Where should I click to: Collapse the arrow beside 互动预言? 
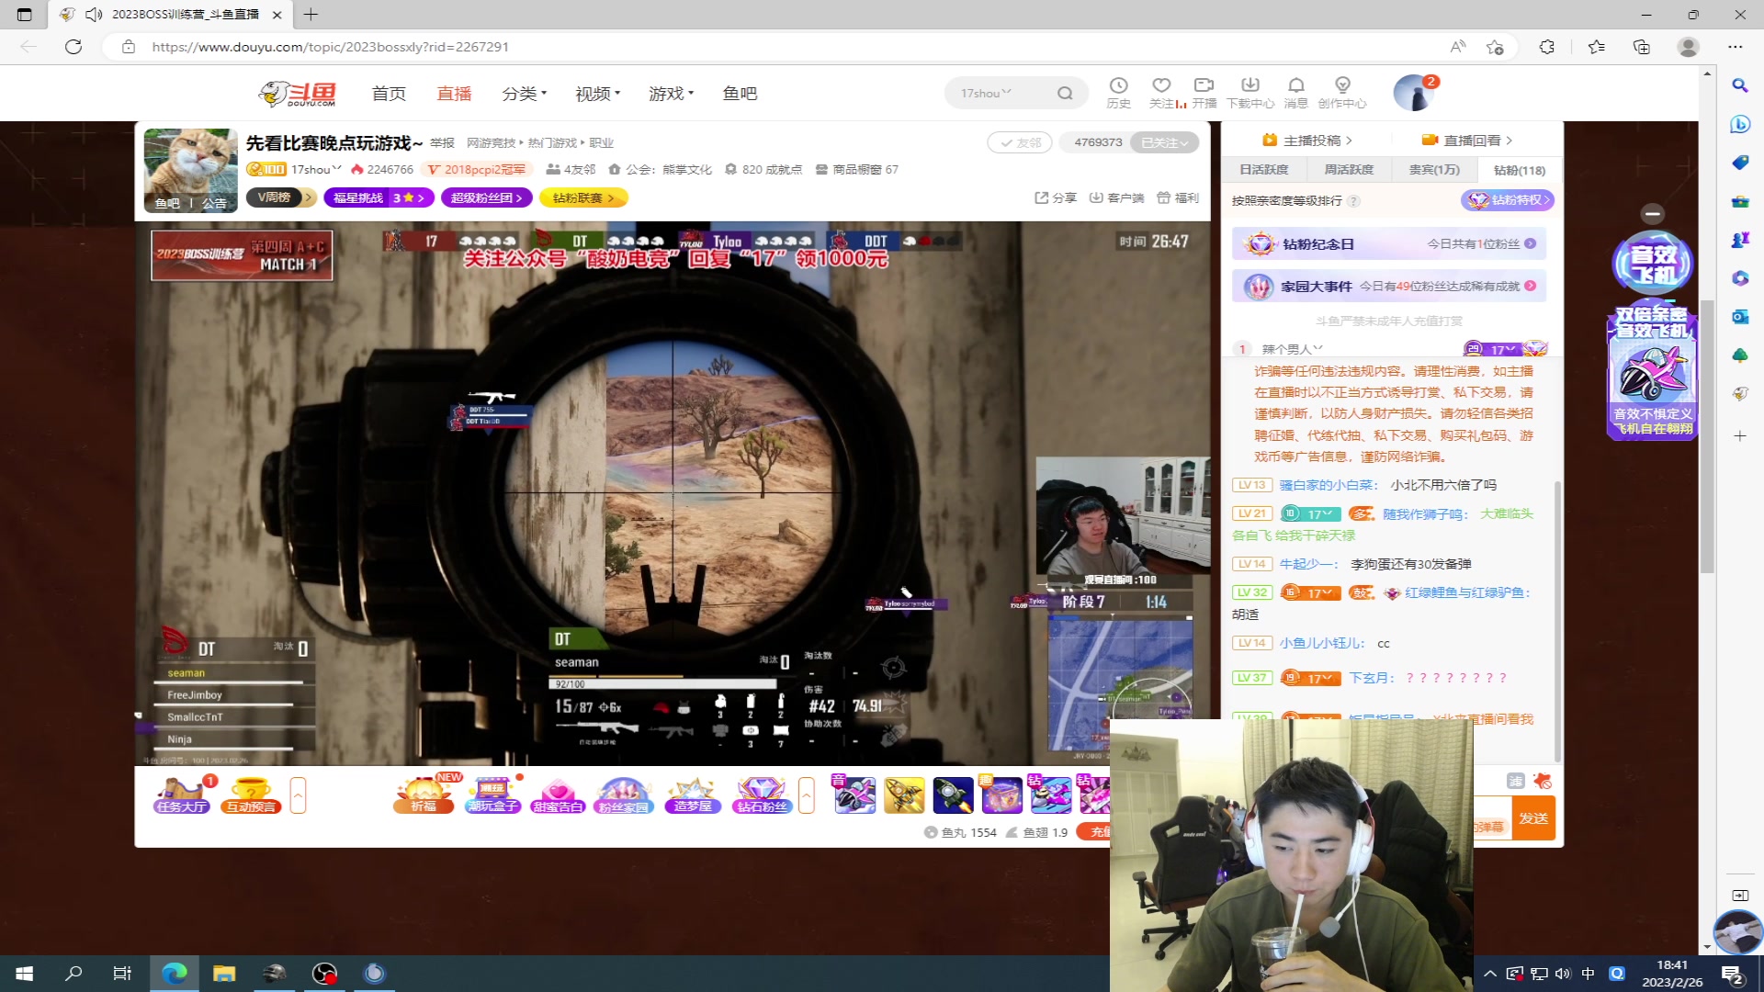click(298, 795)
